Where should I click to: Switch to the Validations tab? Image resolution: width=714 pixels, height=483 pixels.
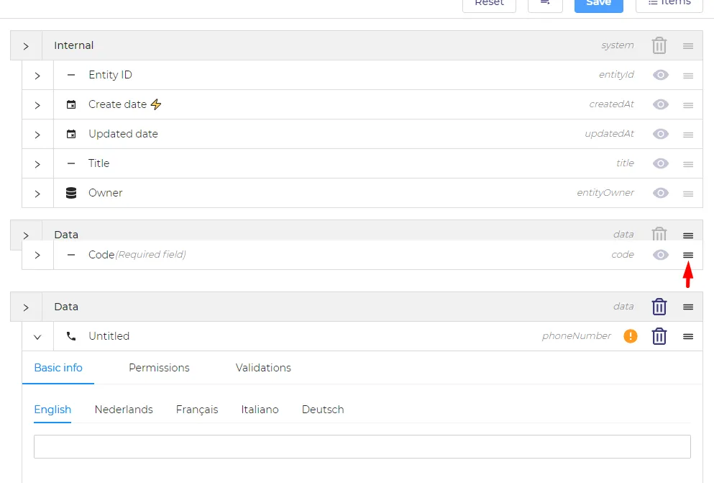coord(263,368)
